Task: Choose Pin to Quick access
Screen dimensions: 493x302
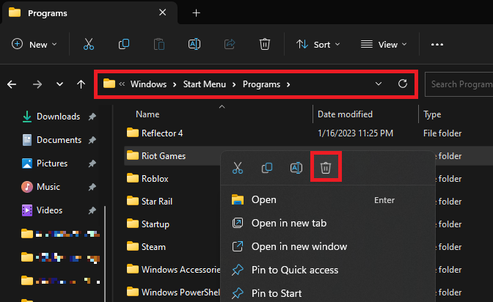Action: [294, 270]
